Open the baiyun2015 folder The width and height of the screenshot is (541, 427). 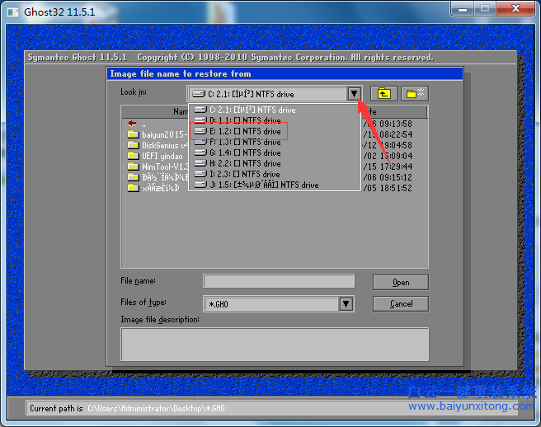162,134
